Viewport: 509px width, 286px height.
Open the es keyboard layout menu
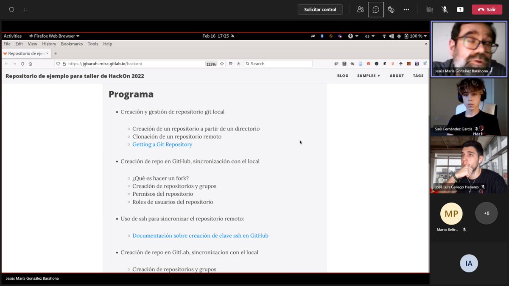tap(369, 36)
